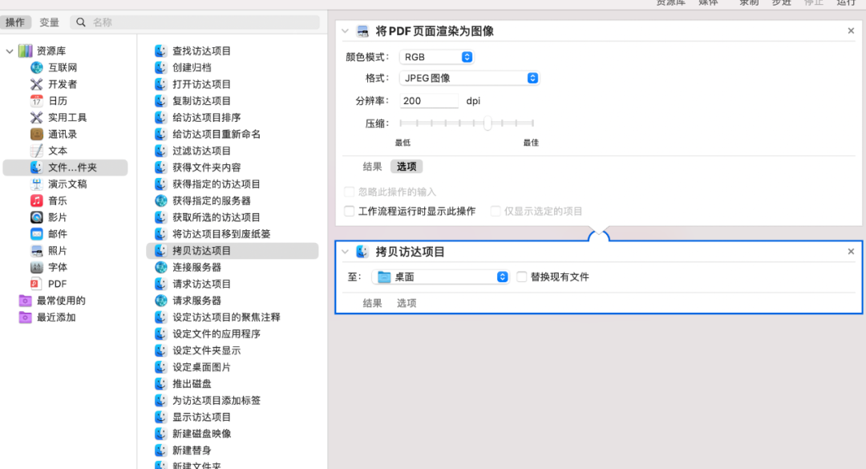
Task: Click the Internet (互联网) library icon
Action: pyautogui.click(x=36, y=67)
